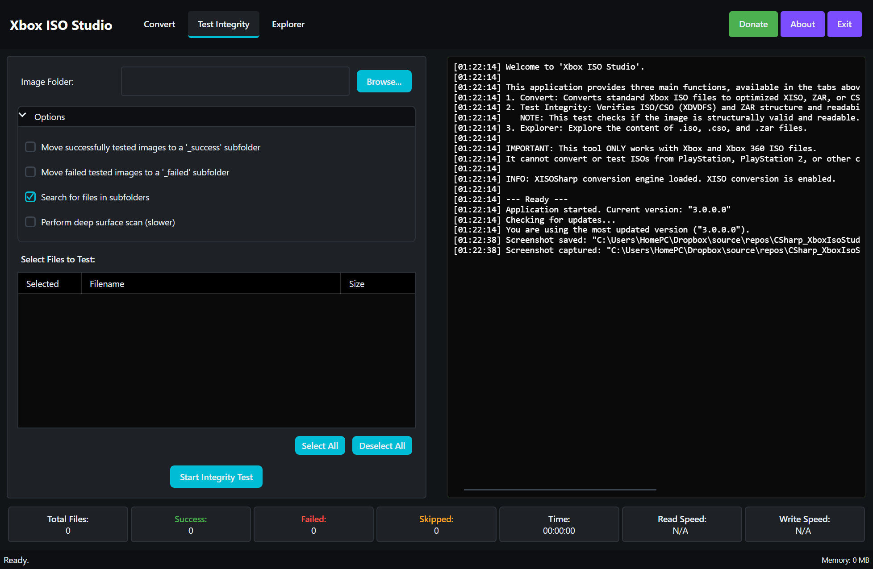This screenshot has width=873, height=569.
Task: Click the 'It cannot convert or test ISOs' log line
Action: click(657, 159)
